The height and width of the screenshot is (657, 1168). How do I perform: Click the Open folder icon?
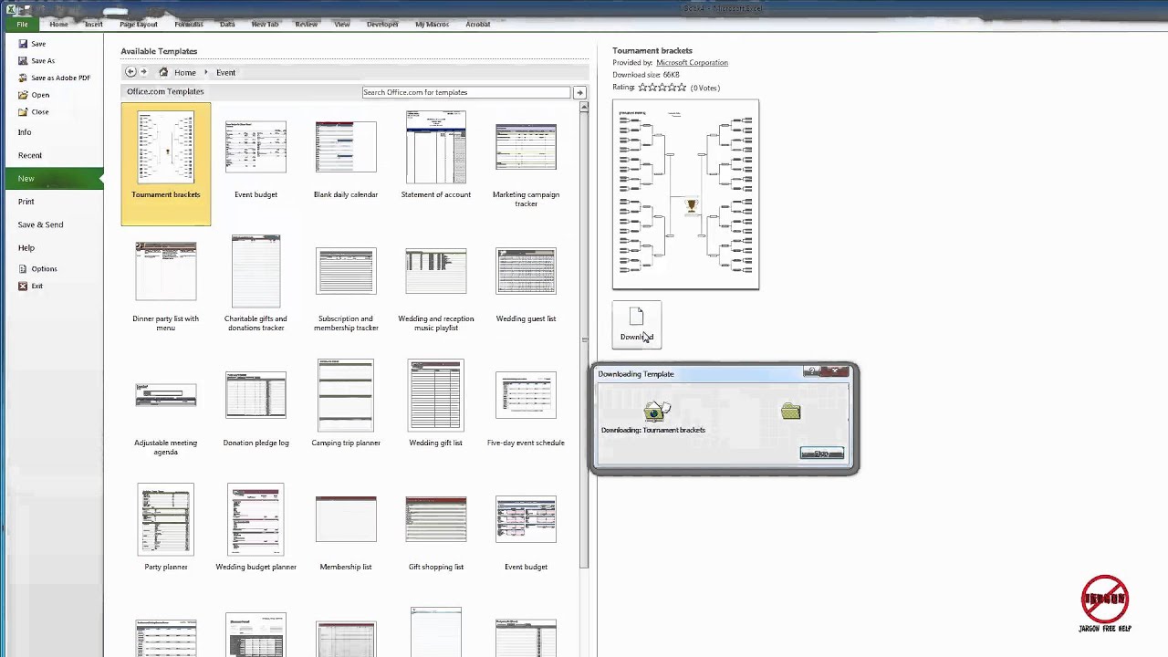coord(23,95)
